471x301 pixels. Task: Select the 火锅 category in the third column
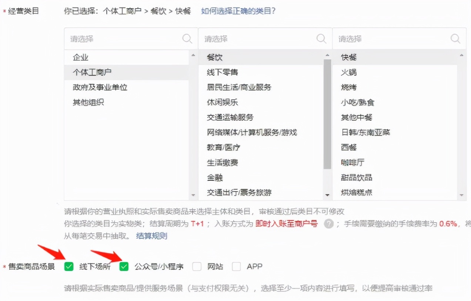click(348, 73)
